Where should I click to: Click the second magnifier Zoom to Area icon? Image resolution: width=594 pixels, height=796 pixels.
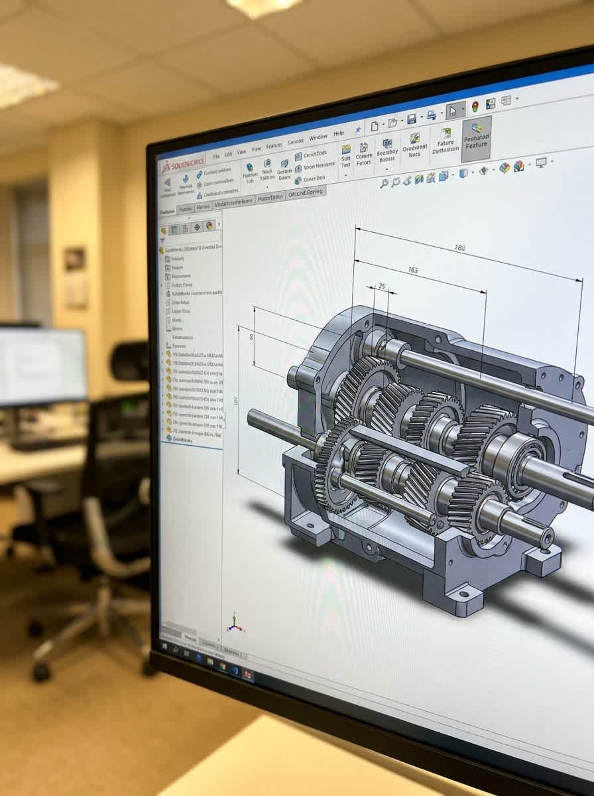396,182
